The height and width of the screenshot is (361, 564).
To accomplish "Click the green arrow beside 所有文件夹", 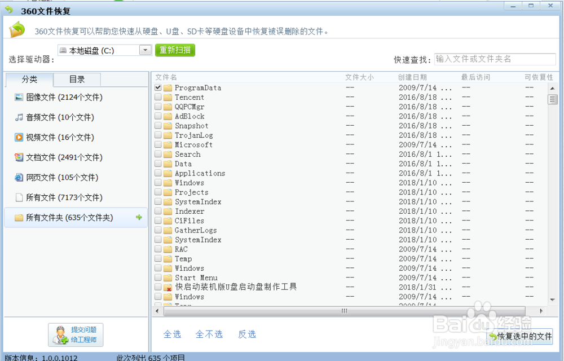I will pyautogui.click(x=139, y=217).
